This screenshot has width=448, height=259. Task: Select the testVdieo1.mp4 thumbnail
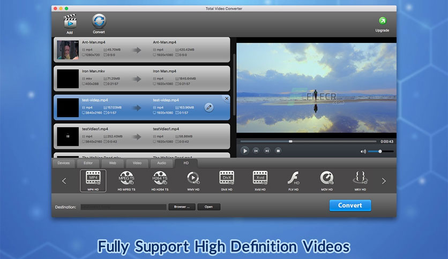68,136
